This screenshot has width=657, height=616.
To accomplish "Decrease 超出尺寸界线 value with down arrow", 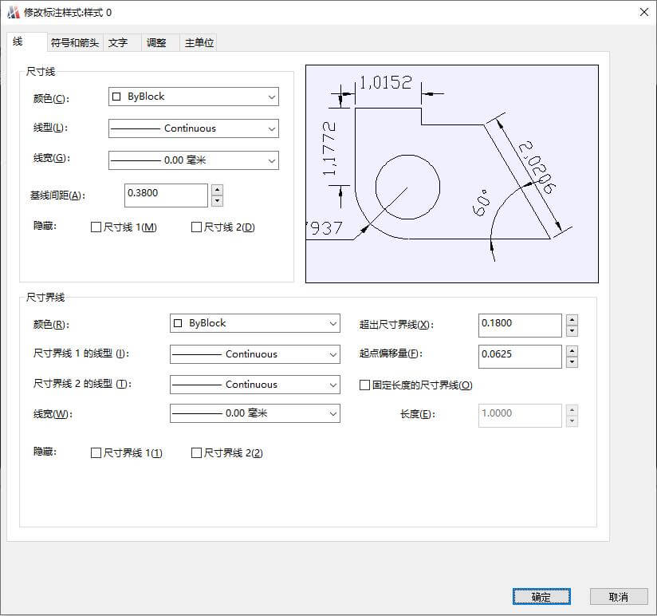I will pyautogui.click(x=572, y=331).
